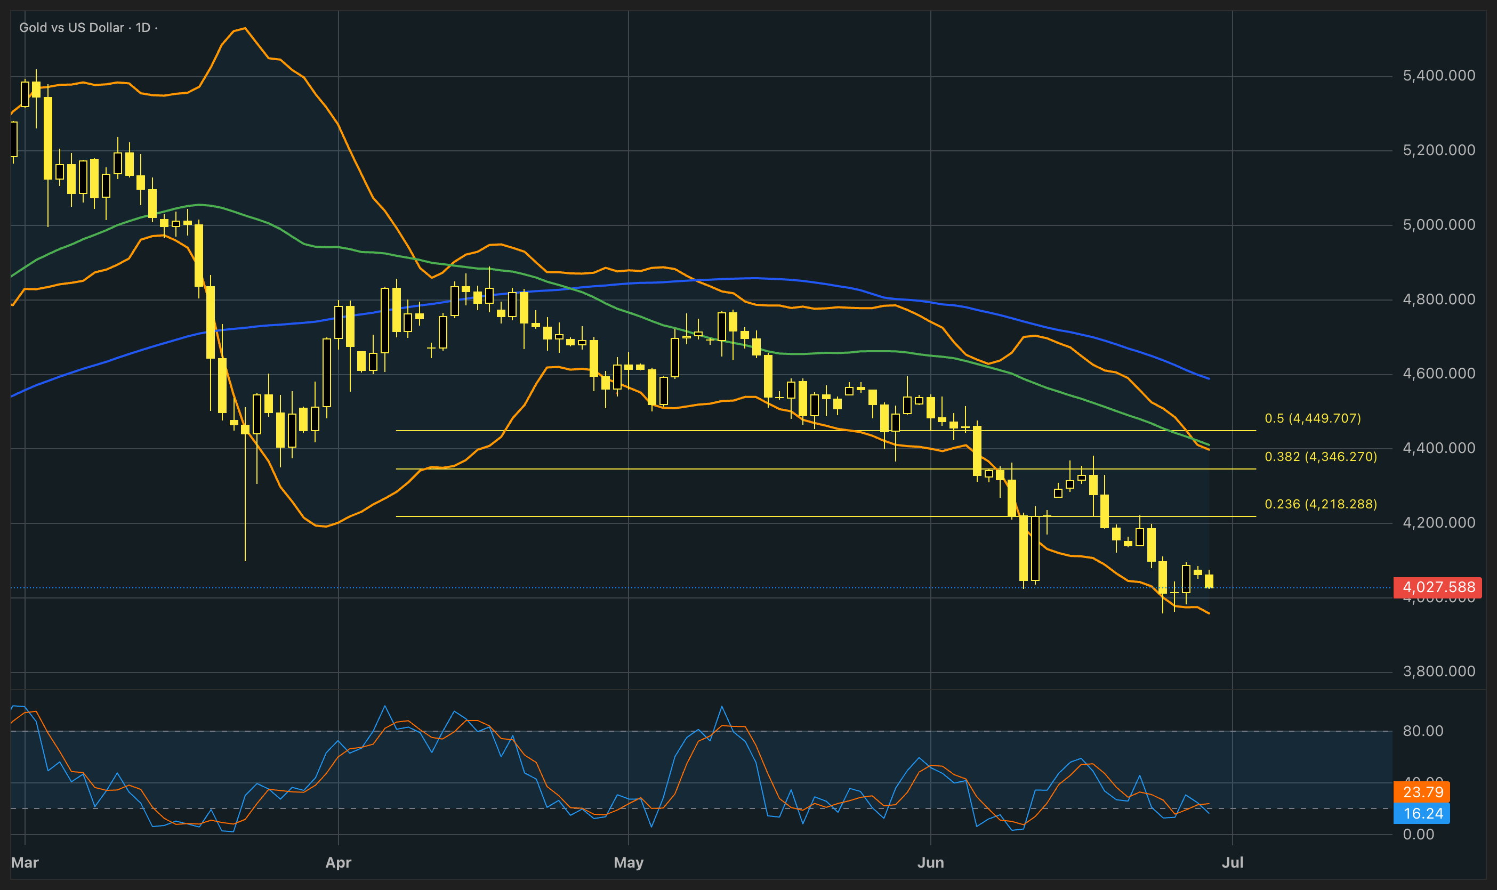Viewport: 1497px width, 890px height.
Task: Select the orange 23.79 oscillator value tag
Action: [x=1422, y=792]
